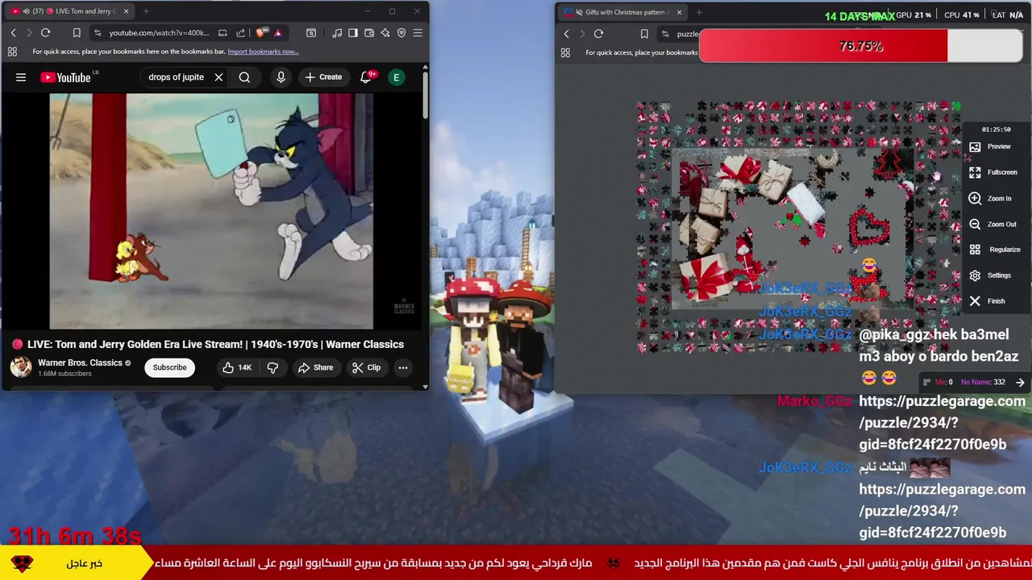This screenshot has height=580, width=1032.
Task: Run the YouTube search magnifier button
Action: 244,77
